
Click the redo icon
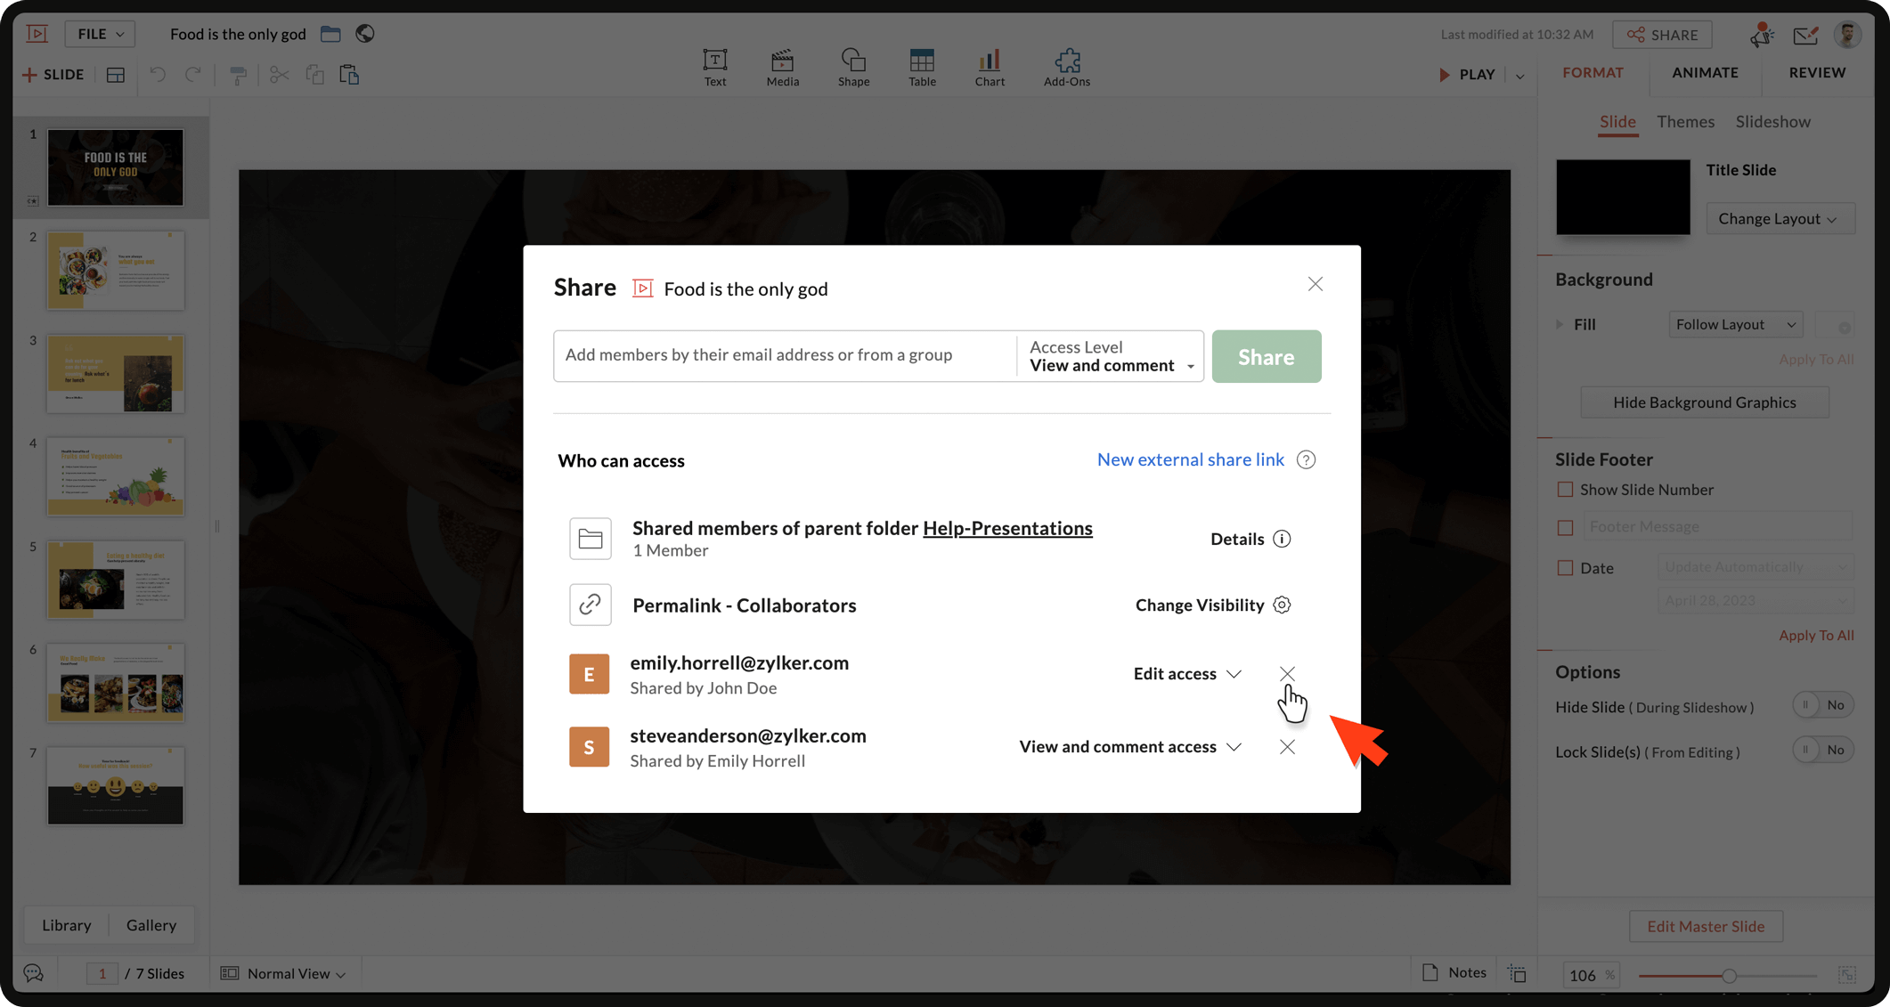tap(192, 75)
